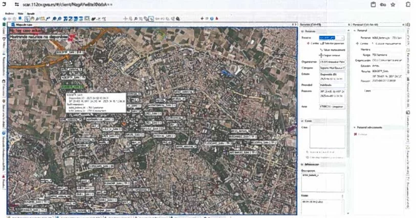The height and width of the screenshot is (218, 416).
Task: Click the Casos list box in Recursos panel
Action: pos(327,137)
